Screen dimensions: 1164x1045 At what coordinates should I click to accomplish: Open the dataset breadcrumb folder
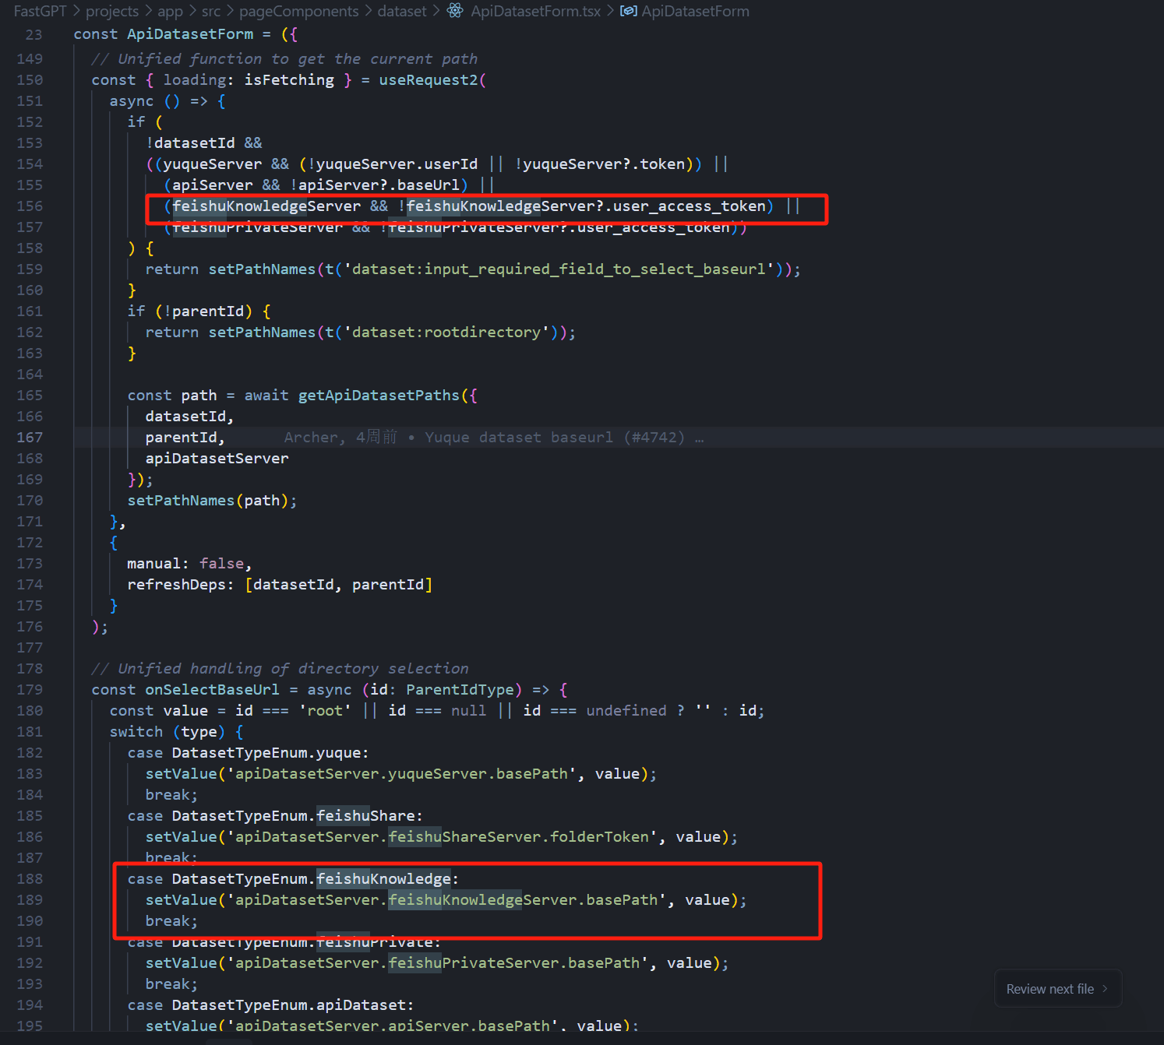(x=402, y=11)
